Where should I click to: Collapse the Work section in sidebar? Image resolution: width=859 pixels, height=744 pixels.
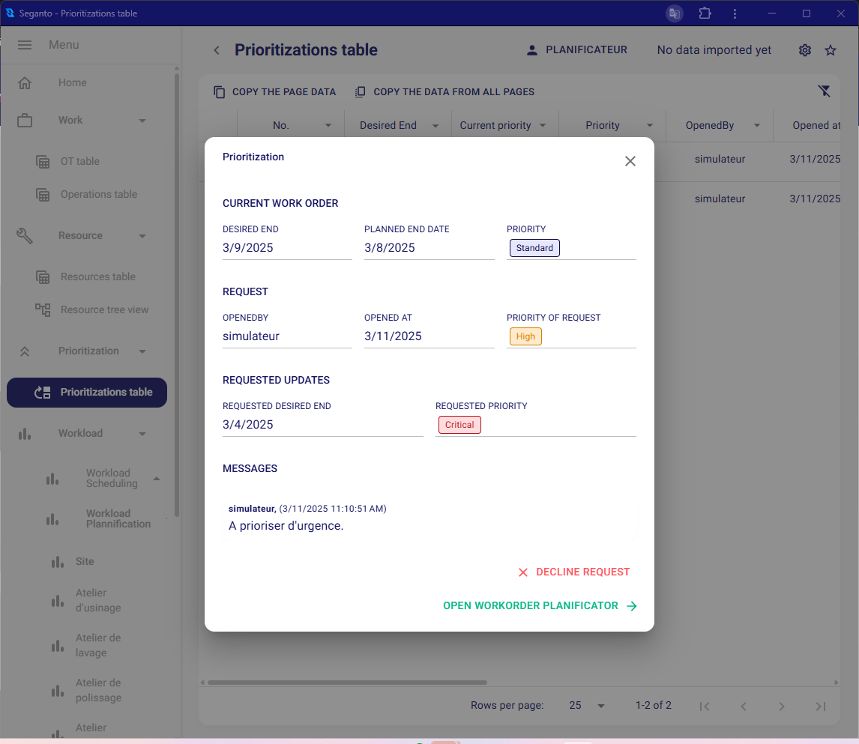142,121
